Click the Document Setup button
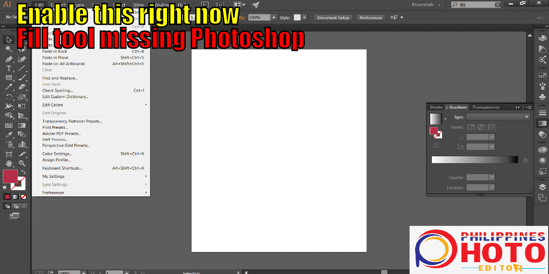The width and height of the screenshot is (549, 274). (333, 17)
